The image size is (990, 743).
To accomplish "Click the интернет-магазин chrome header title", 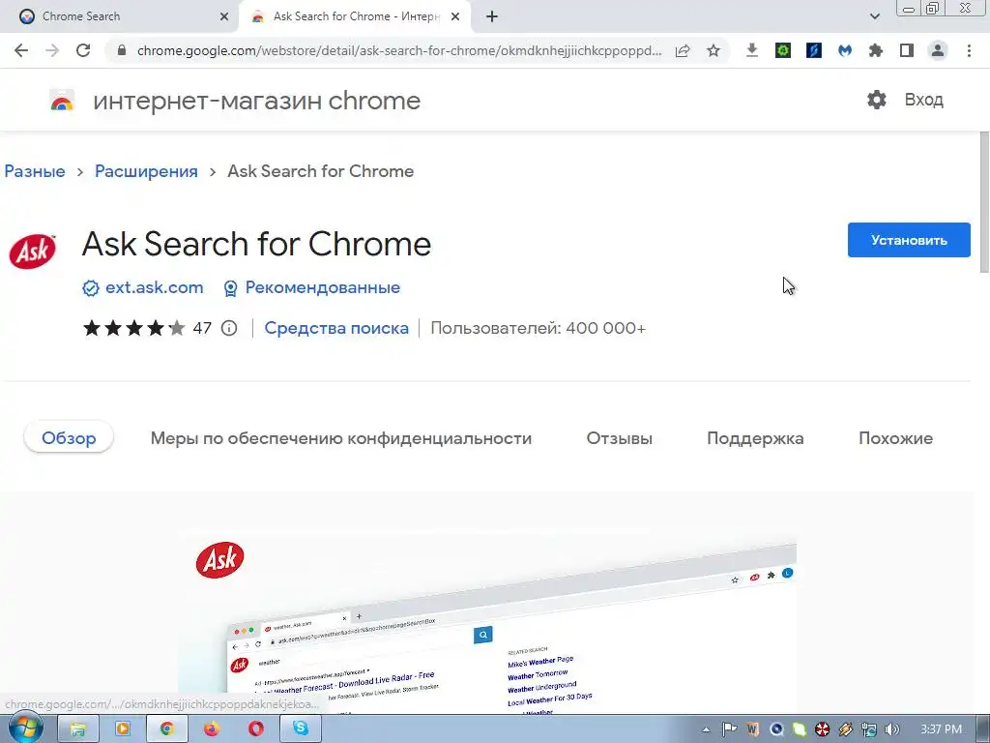I will (x=257, y=101).
